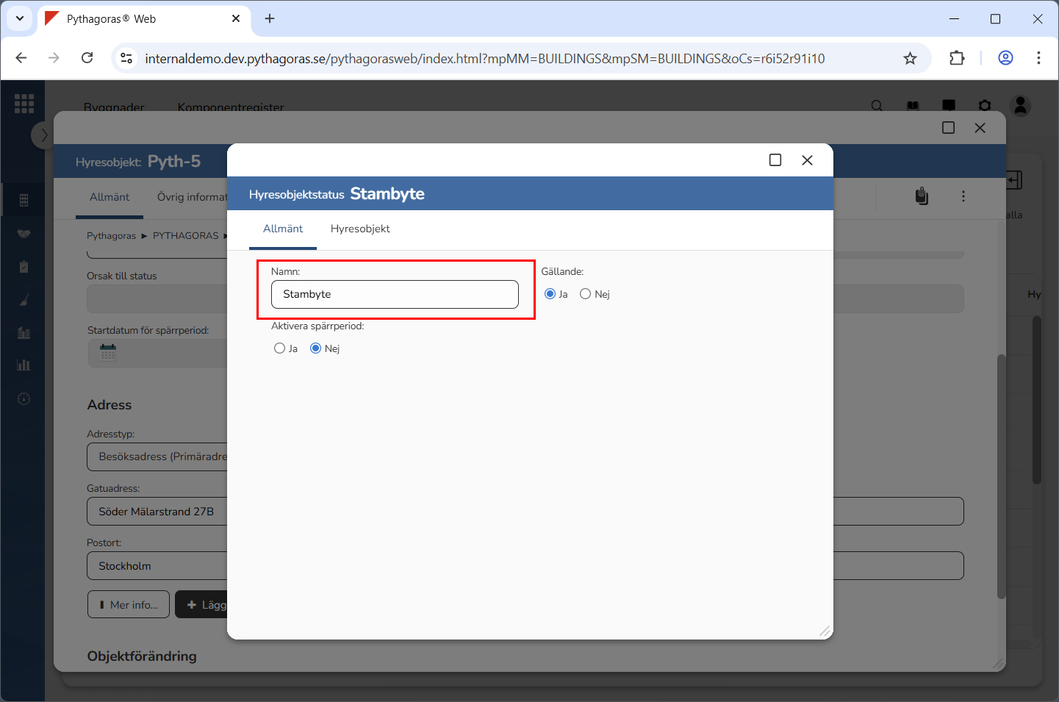Click the gauge dashboard sidebar icon
This screenshot has height=702, width=1059.
tap(24, 398)
